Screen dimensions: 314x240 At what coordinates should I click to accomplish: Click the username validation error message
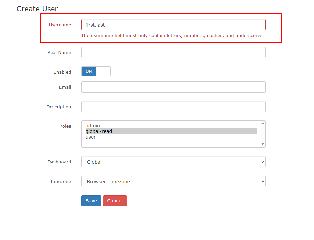point(172,35)
